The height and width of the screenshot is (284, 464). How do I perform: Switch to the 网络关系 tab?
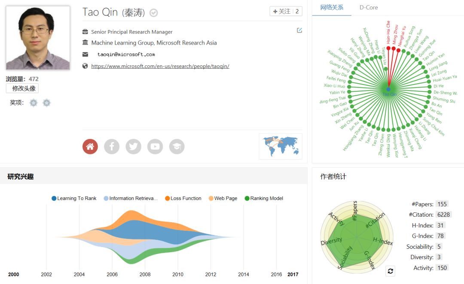tap(332, 7)
